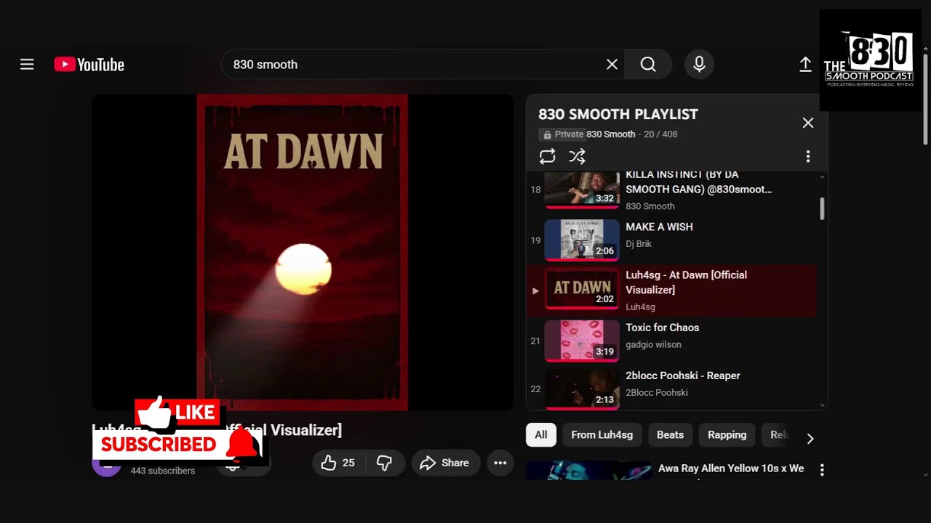This screenshot has height=523, width=931.
Task: Select the Rapping filter chip
Action: coord(727,435)
